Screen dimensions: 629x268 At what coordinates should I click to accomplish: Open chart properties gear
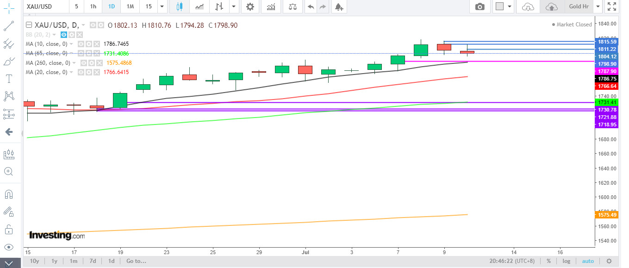click(x=250, y=6)
